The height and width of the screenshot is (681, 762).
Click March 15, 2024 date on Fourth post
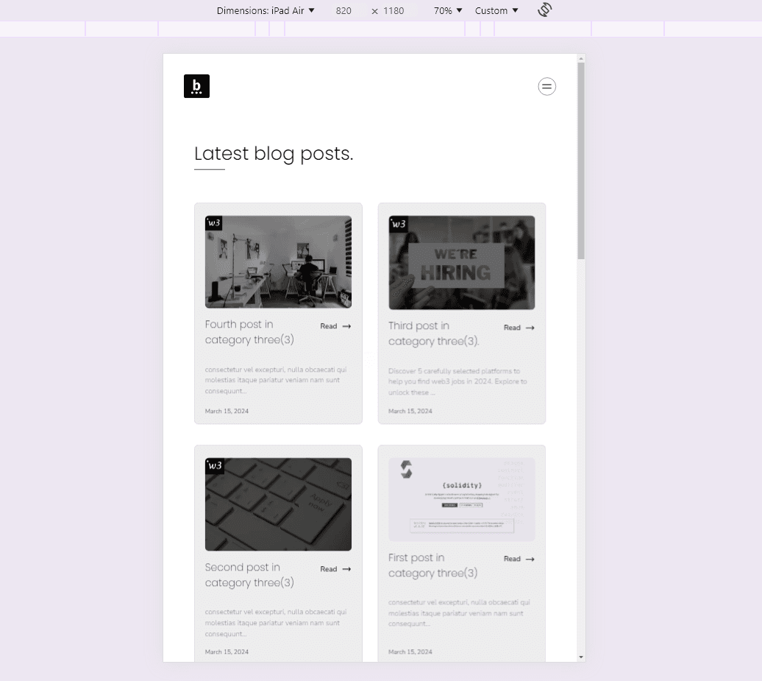pyautogui.click(x=227, y=411)
